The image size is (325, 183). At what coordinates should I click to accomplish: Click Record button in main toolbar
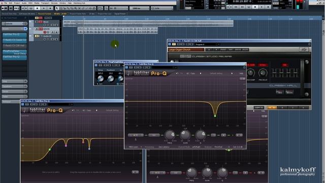pos(50,8)
